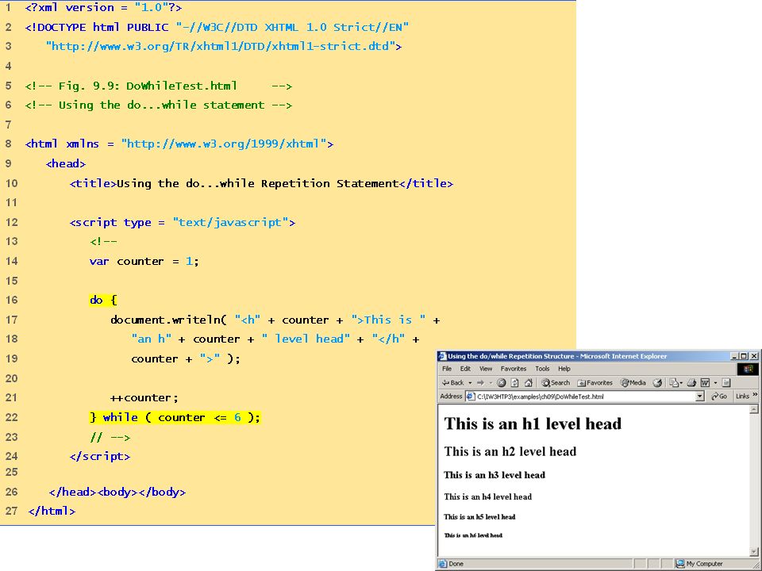762x571 pixels.
Task: Open the Help menu
Action: [x=564, y=369]
